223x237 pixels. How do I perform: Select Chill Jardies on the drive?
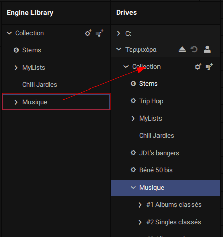[156, 136]
